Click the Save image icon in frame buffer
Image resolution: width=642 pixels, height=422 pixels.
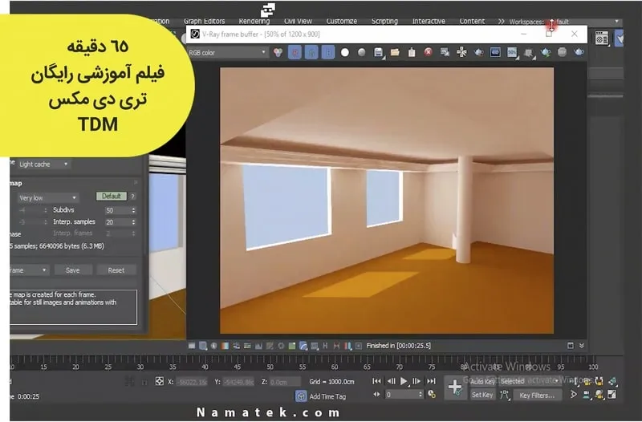(x=378, y=53)
